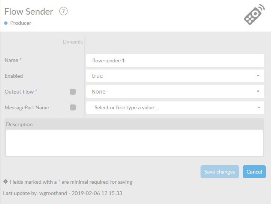Enable Dynamic checkbox for Output Flow

click(x=73, y=92)
